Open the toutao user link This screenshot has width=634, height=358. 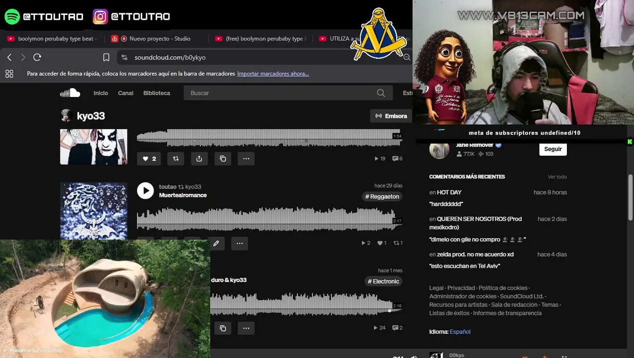pyautogui.click(x=168, y=187)
